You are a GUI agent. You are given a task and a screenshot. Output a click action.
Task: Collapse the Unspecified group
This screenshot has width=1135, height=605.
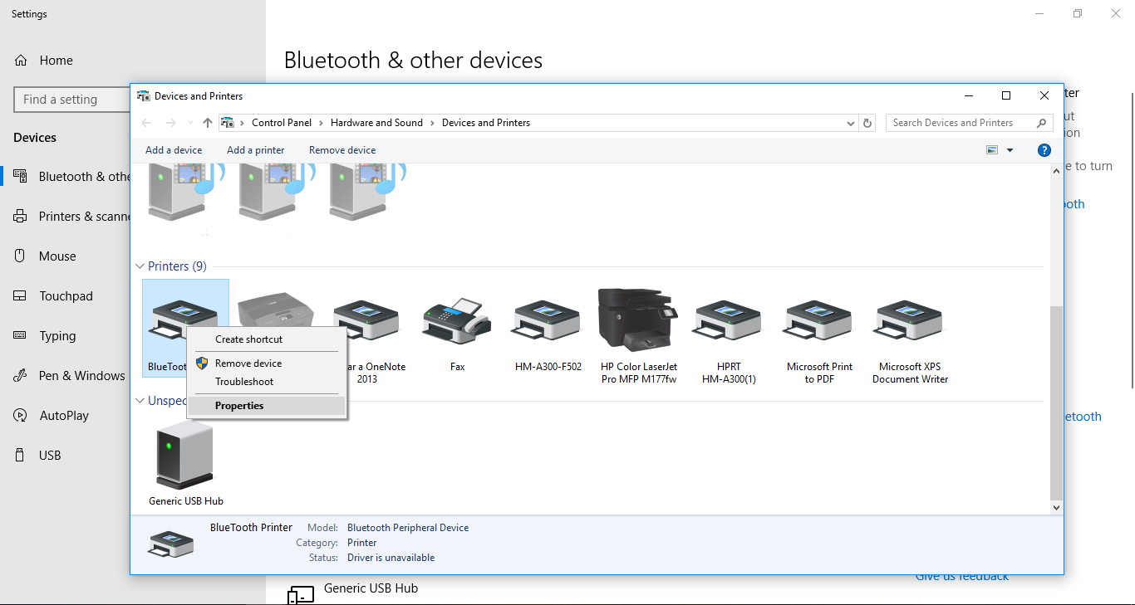pyautogui.click(x=140, y=401)
